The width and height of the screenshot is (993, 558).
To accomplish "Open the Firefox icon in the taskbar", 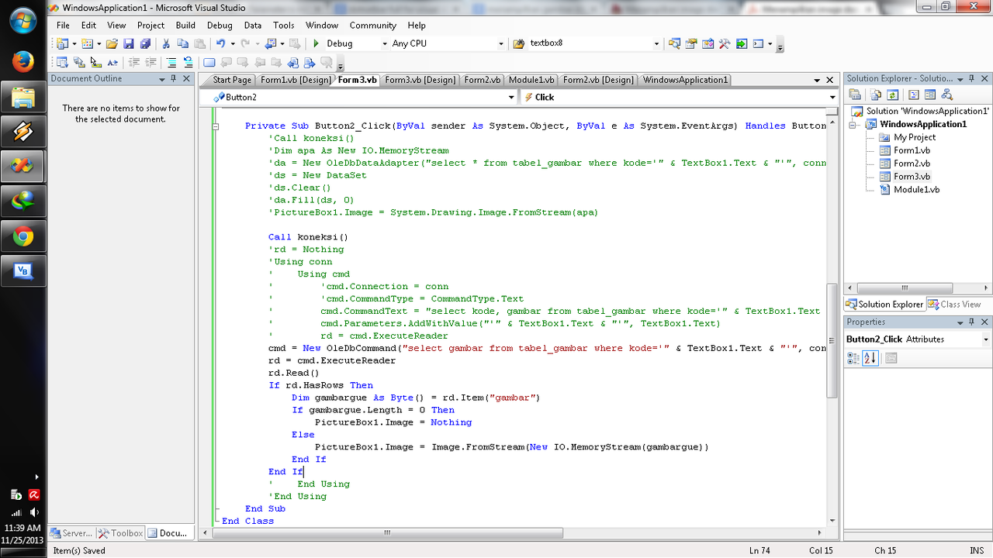I will [x=22, y=60].
